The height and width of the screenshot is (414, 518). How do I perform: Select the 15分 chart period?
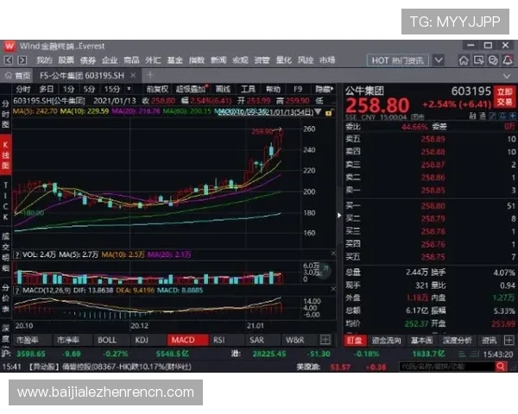click(x=112, y=89)
